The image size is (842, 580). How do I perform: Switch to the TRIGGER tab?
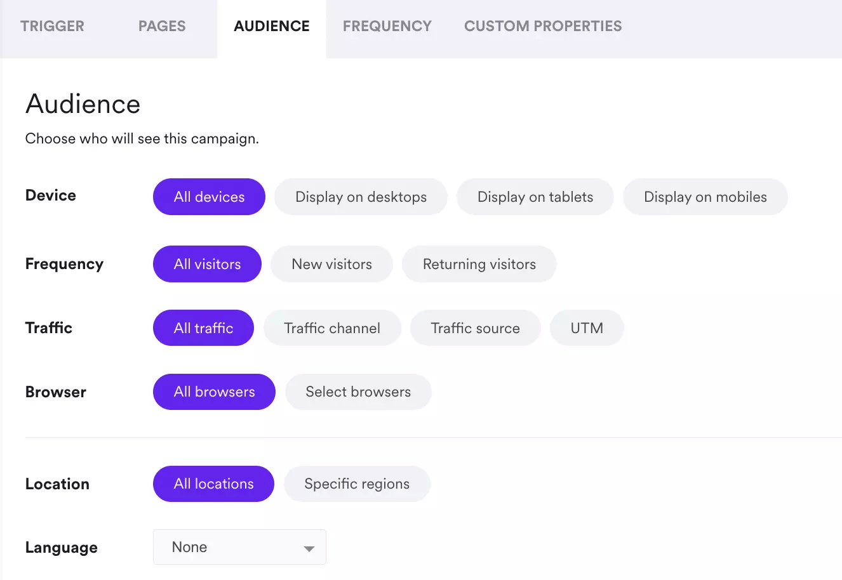(x=52, y=26)
